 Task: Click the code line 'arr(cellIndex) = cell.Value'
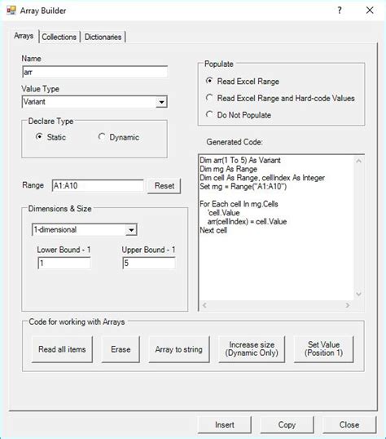click(x=247, y=222)
